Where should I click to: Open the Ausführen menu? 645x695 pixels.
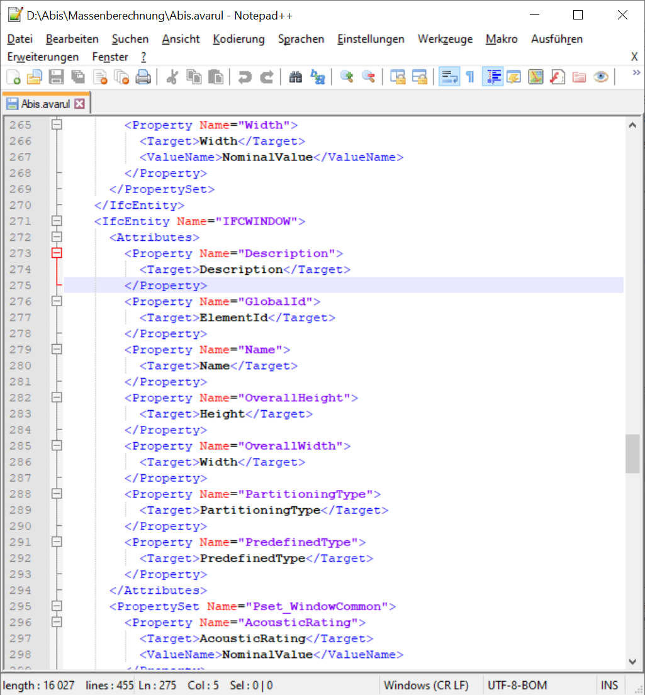pyautogui.click(x=557, y=39)
